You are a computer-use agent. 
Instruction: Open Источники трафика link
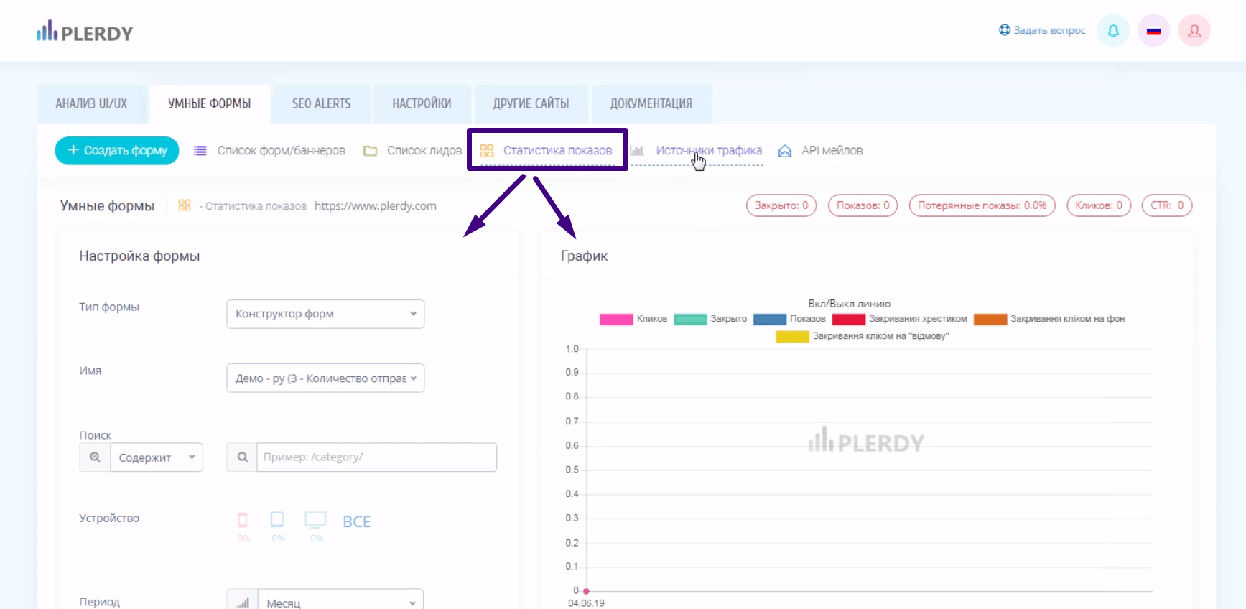tap(709, 151)
